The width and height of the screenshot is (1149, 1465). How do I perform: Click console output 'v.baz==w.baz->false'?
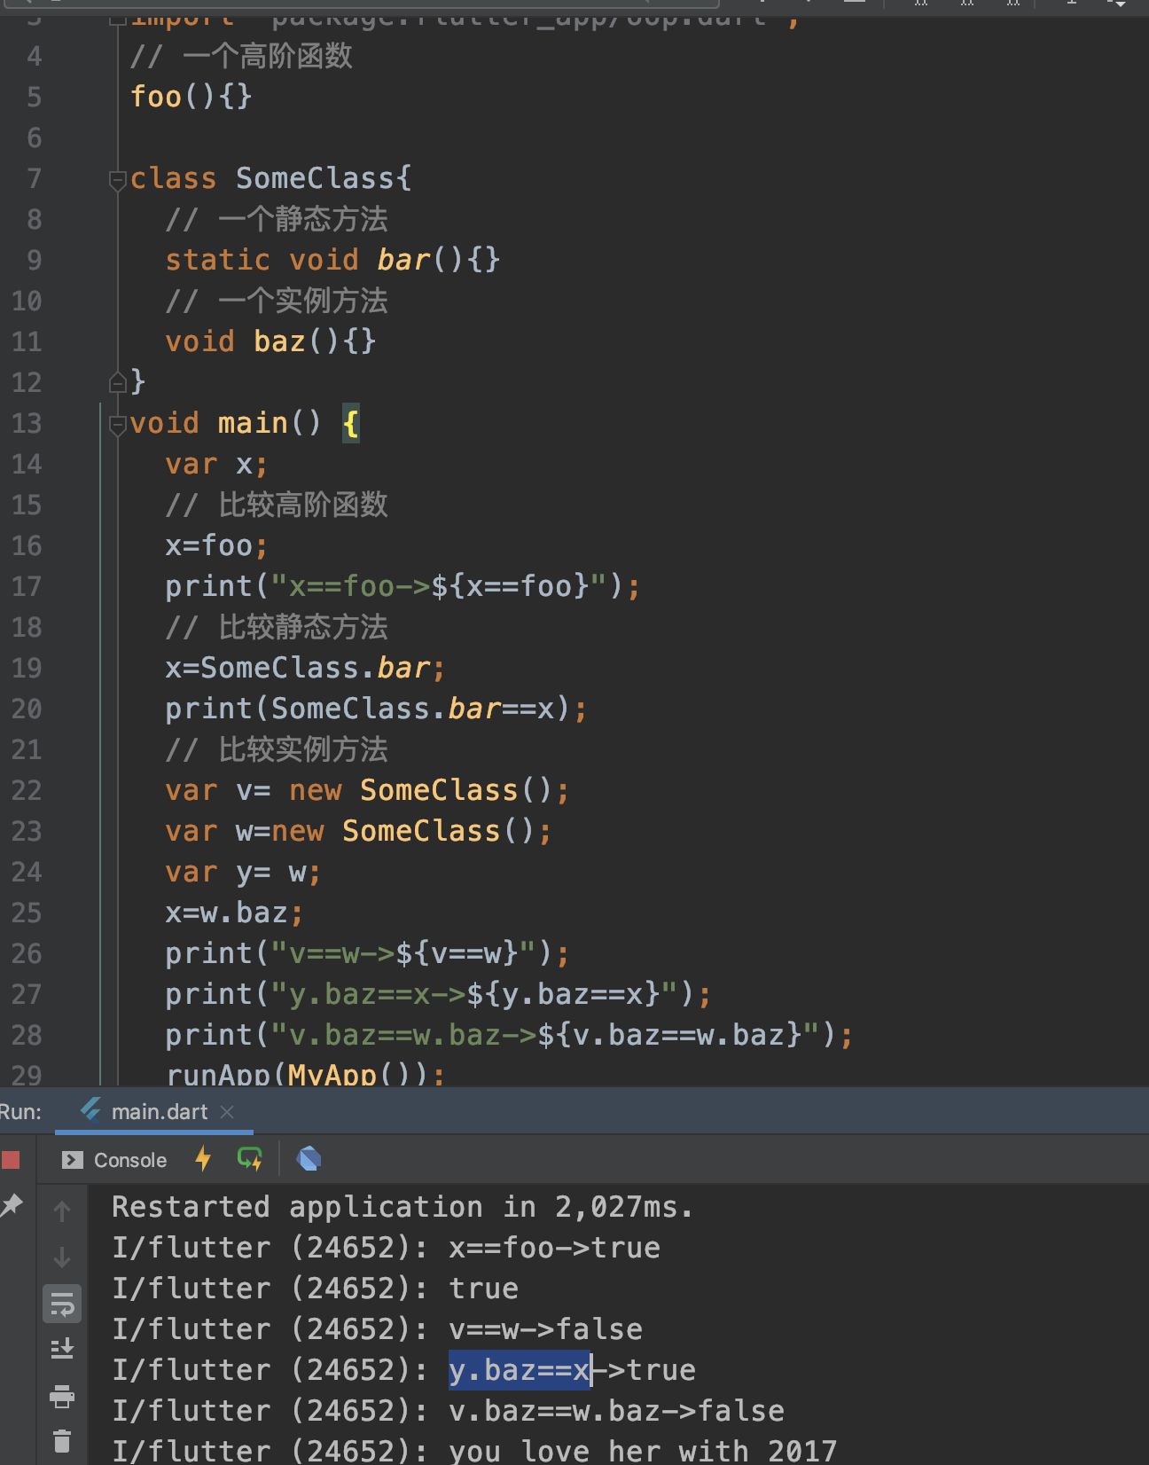pos(617,1411)
